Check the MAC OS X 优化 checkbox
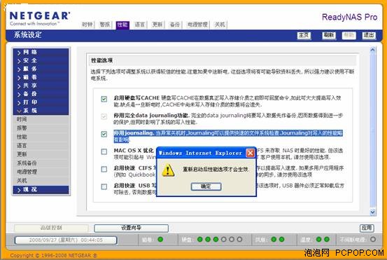This screenshot has width=387, height=260. point(104,151)
